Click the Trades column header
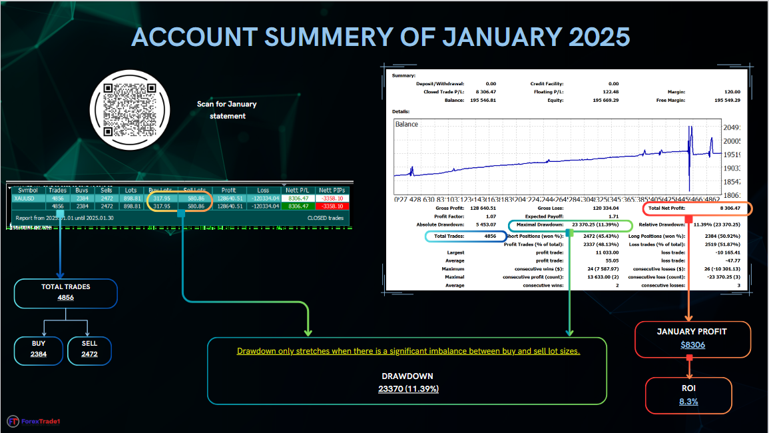This screenshot has width=769, height=433. click(57, 190)
